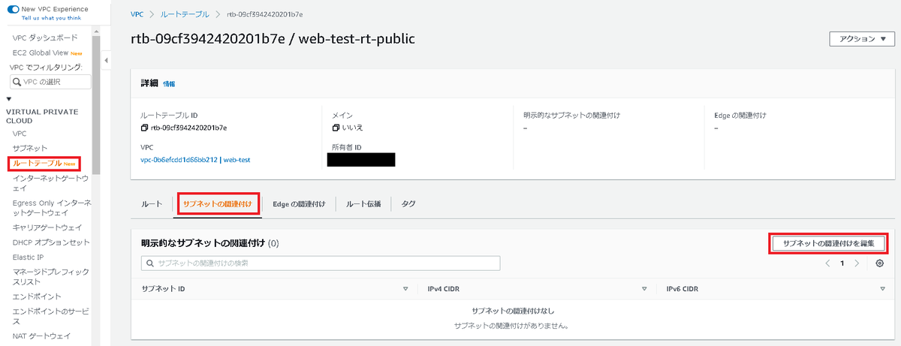This screenshot has height=346, width=901.
Task: Open table preferences gear icon
Action: (x=880, y=263)
